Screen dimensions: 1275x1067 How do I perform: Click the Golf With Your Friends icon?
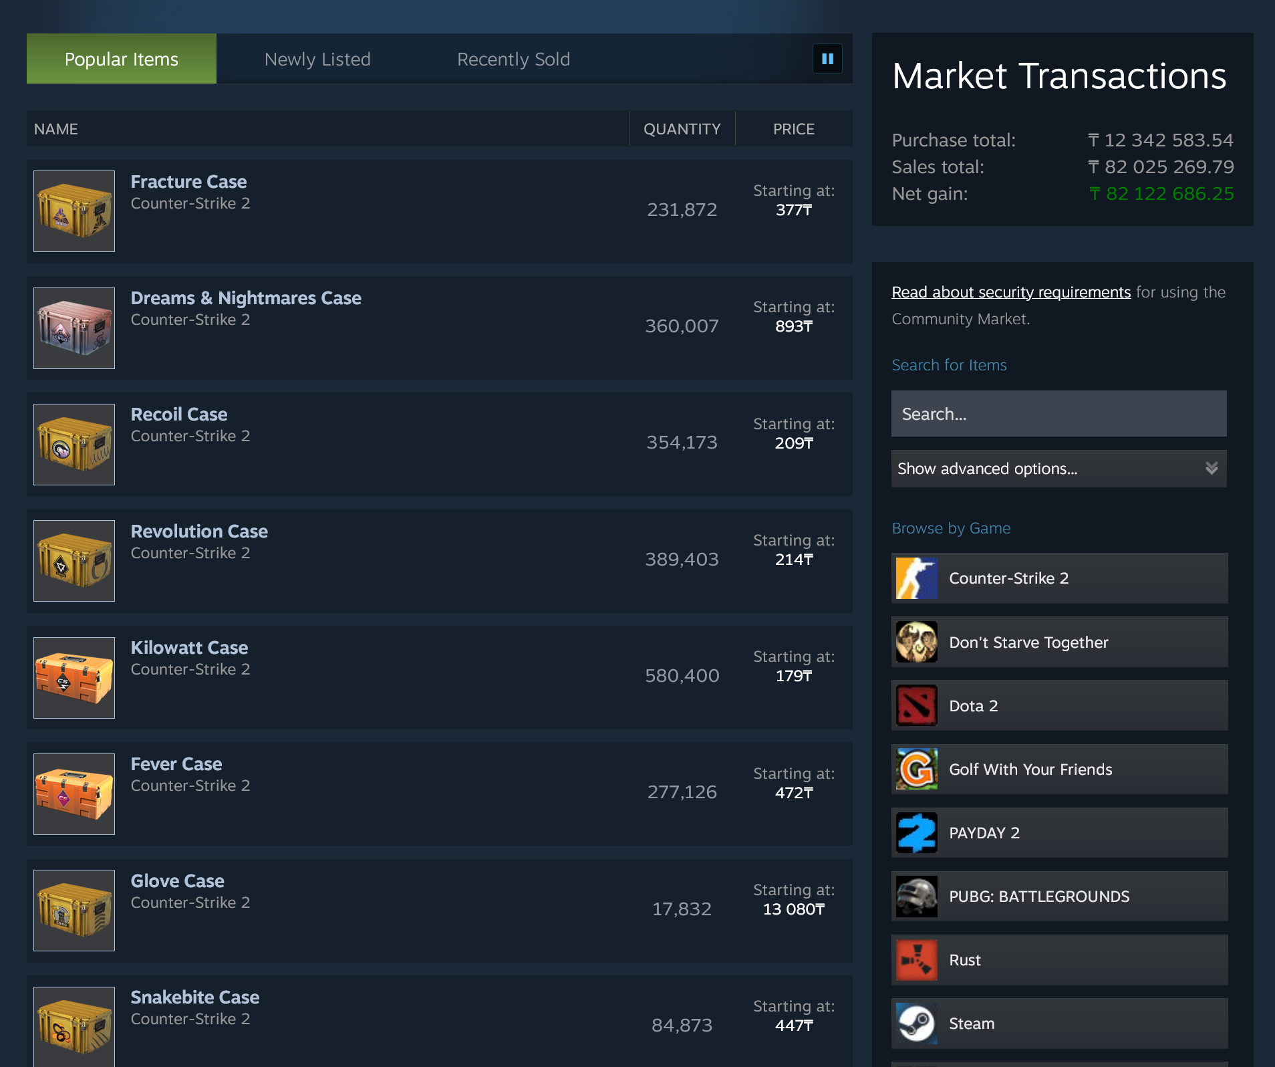tap(917, 769)
